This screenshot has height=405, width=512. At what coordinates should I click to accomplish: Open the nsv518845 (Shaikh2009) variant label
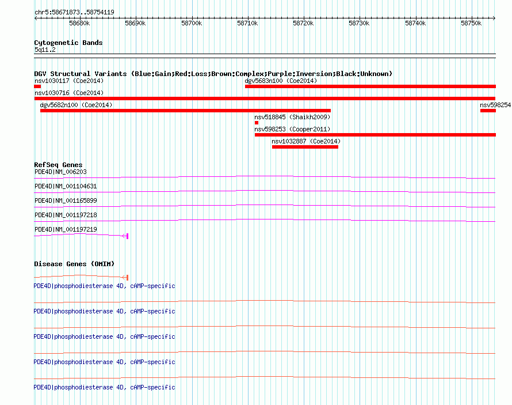[292, 117]
